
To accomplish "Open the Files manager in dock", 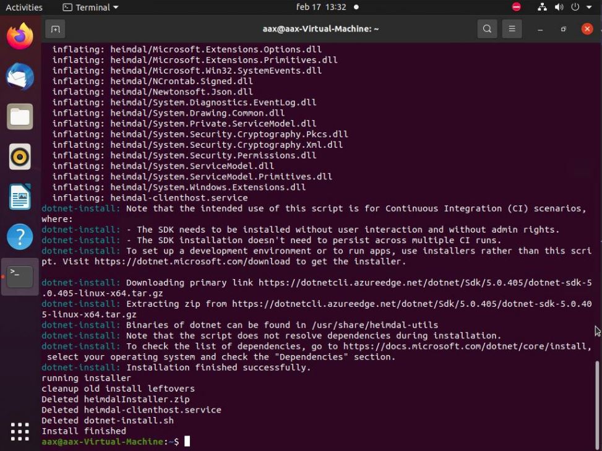I will pos(20,117).
